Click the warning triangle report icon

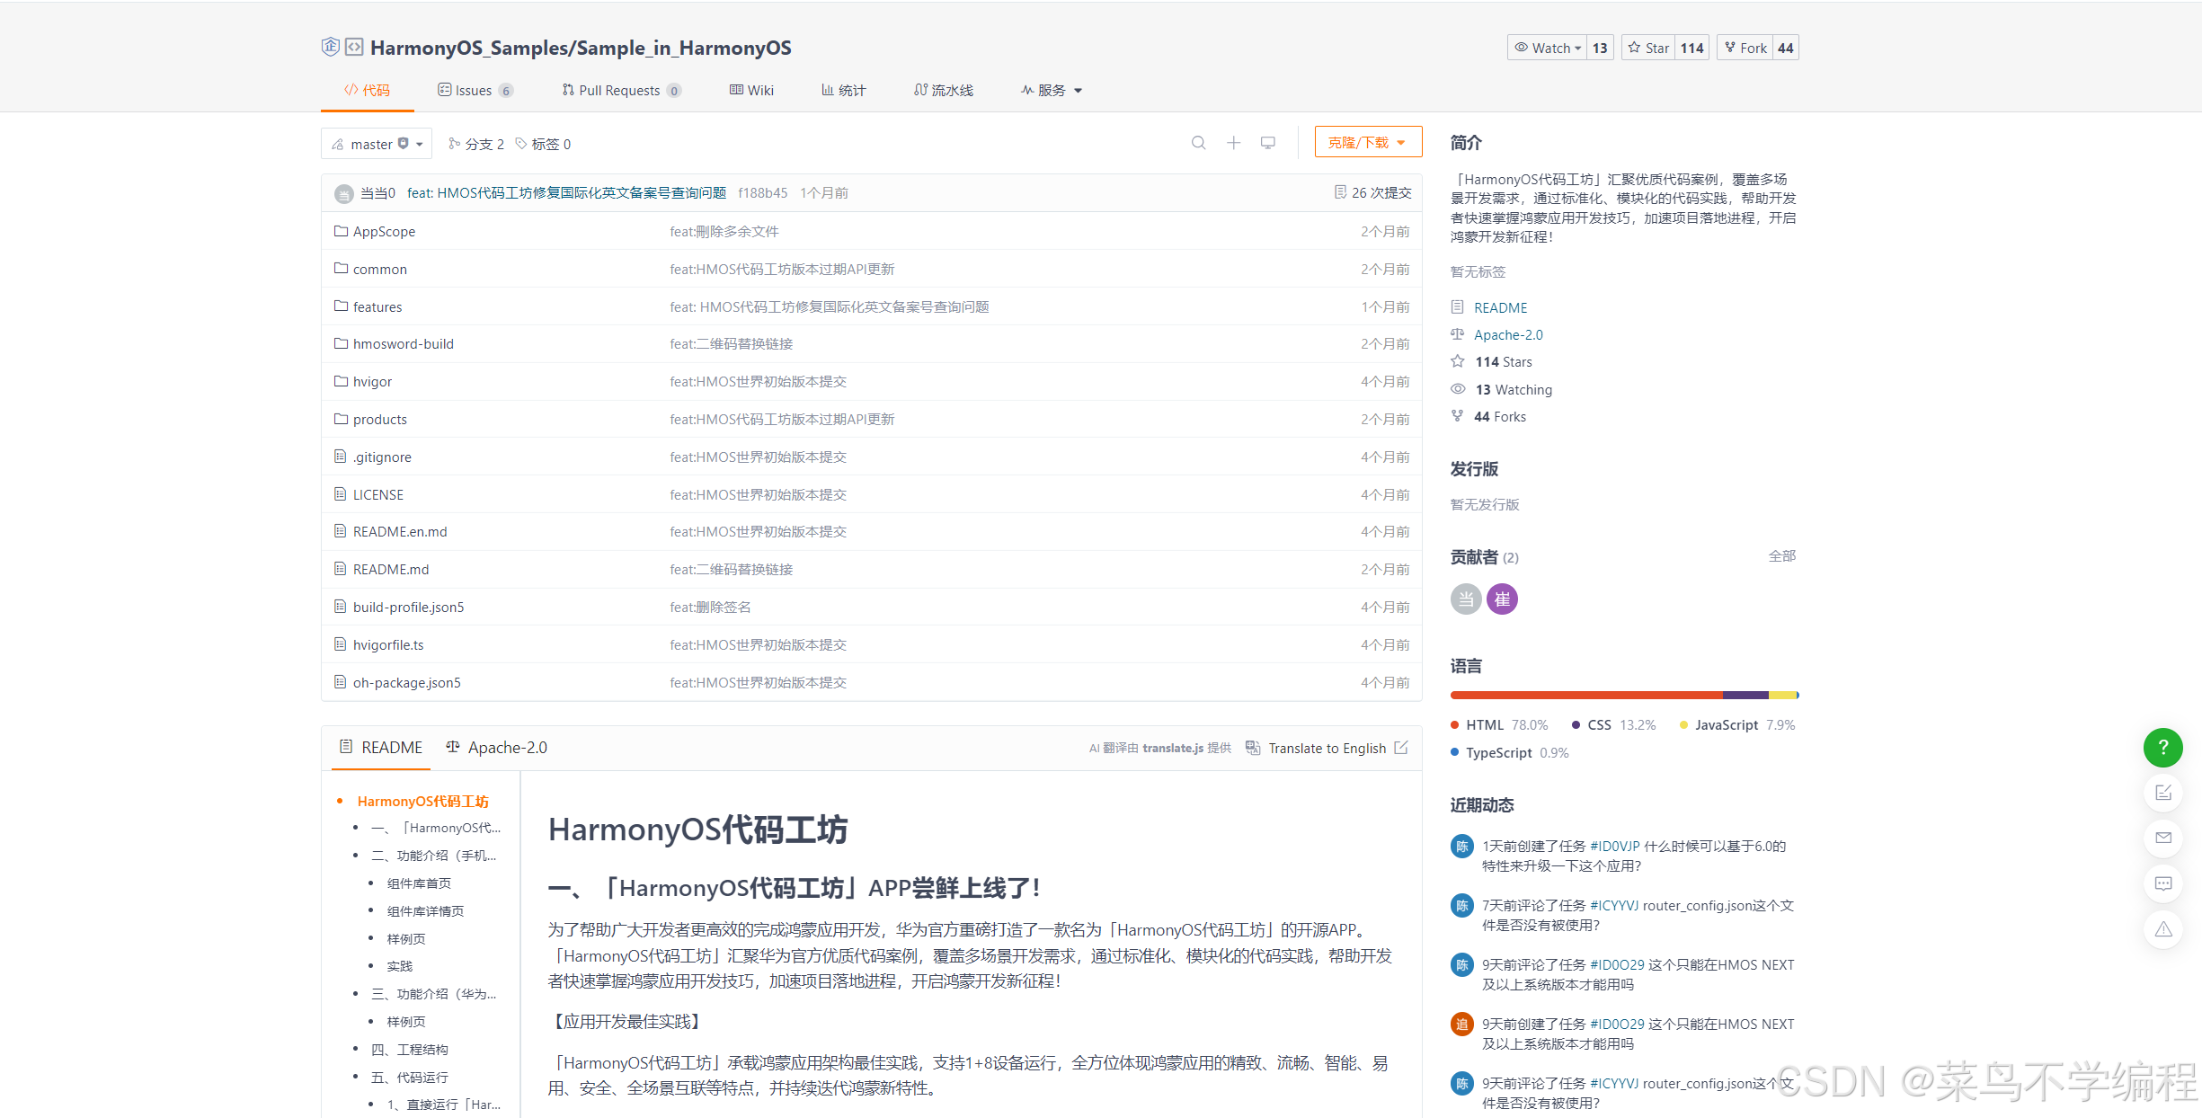[x=2162, y=929]
